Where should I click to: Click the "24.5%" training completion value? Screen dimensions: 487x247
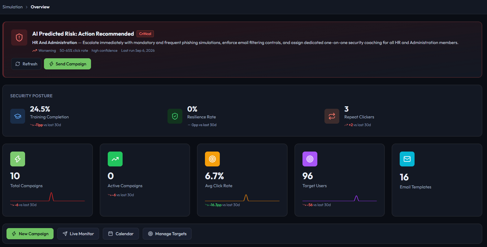point(40,109)
